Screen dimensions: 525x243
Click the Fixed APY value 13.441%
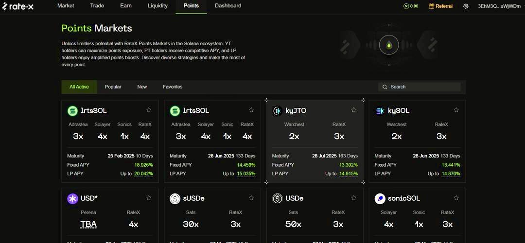451,165
